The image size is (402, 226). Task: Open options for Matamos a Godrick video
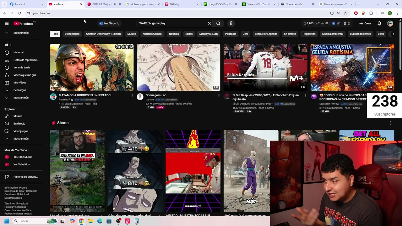[x=132, y=95]
